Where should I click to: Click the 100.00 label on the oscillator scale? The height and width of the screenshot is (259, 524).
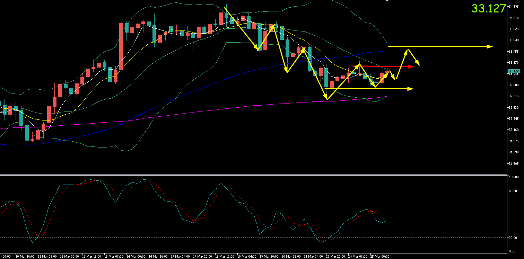coord(513,177)
